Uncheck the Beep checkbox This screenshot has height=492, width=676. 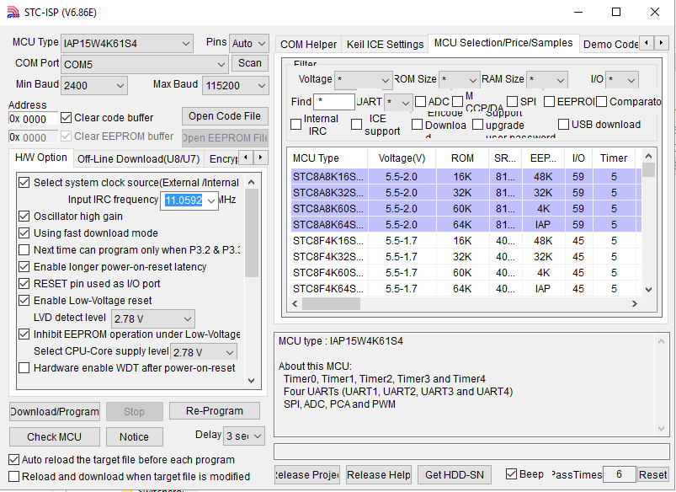click(x=511, y=474)
